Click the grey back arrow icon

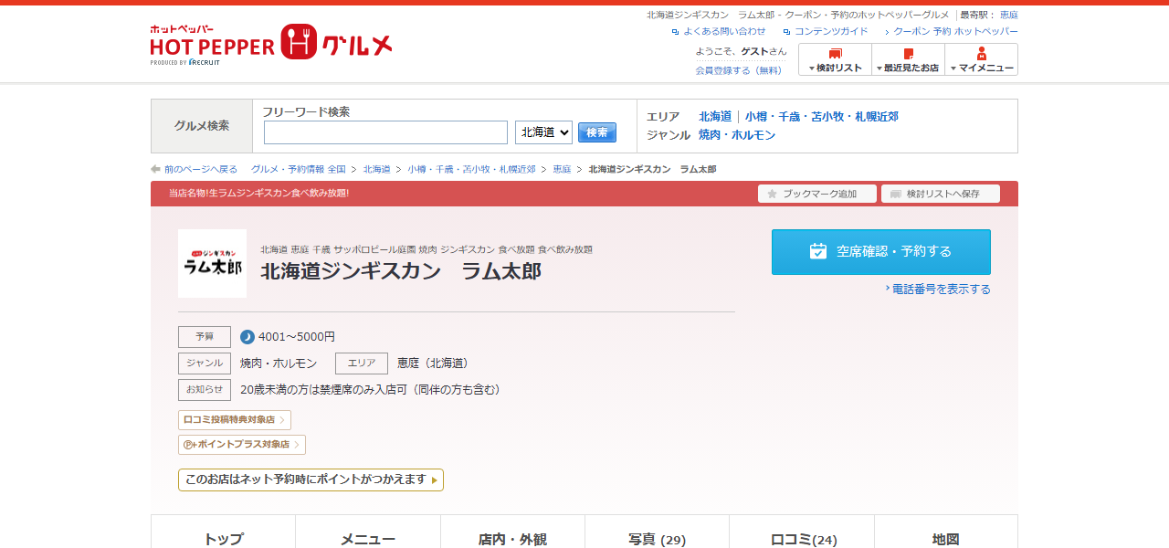(156, 170)
